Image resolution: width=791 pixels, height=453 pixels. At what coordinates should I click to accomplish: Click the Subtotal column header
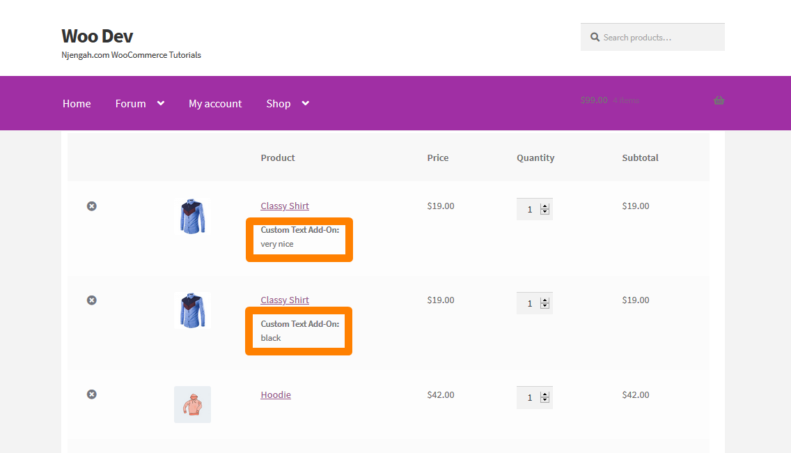(x=640, y=158)
